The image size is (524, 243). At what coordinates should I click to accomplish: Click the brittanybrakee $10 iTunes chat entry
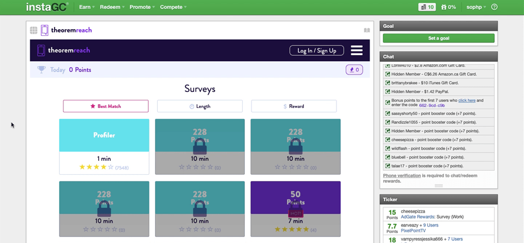[439, 83]
